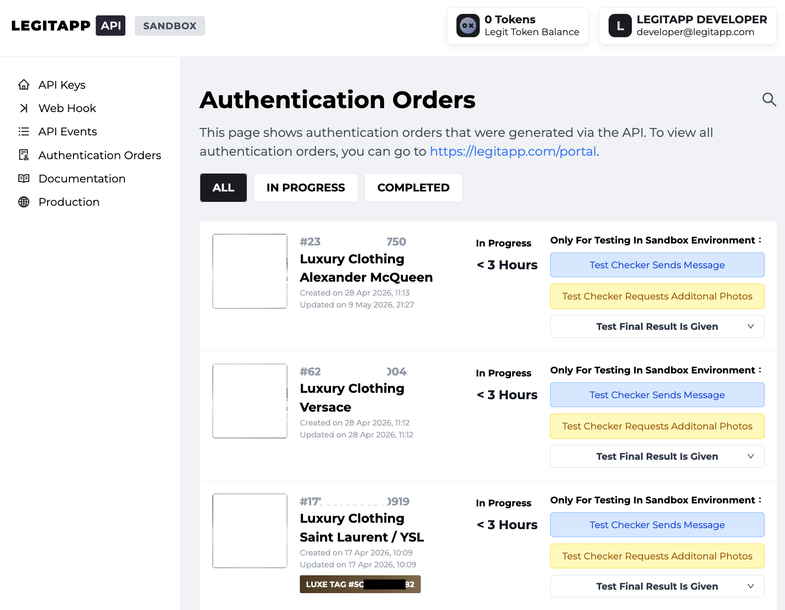Click the Authentication Orders receipt icon
Image resolution: width=785 pixels, height=610 pixels.
(24, 155)
